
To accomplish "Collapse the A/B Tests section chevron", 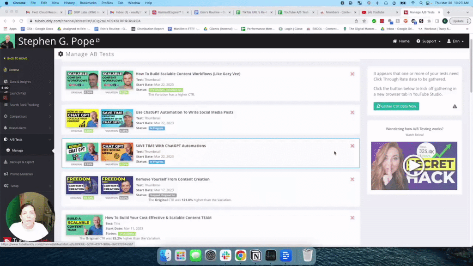I will 49,139.
